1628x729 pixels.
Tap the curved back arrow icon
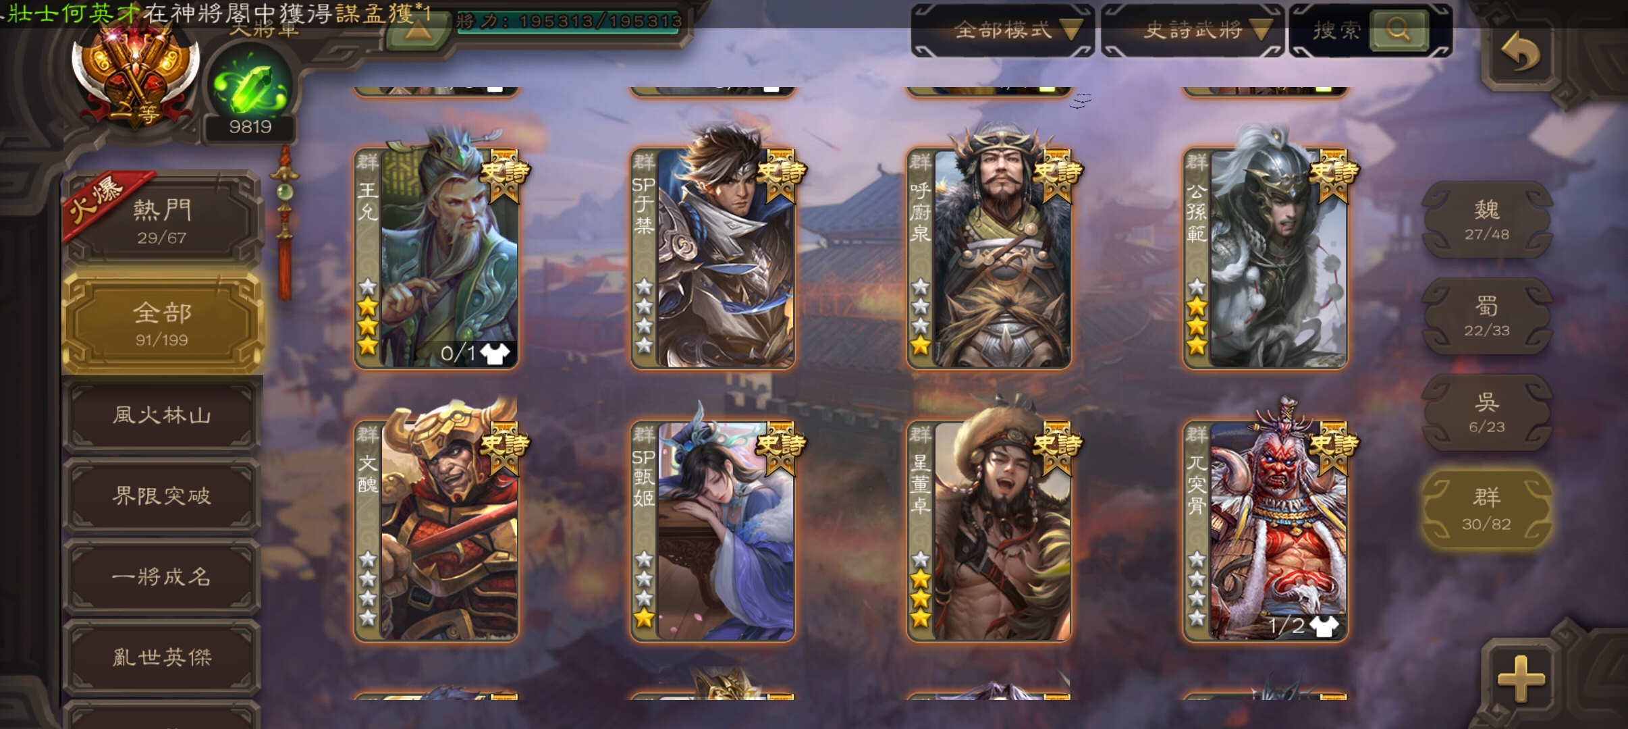click(x=1520, y=51)
